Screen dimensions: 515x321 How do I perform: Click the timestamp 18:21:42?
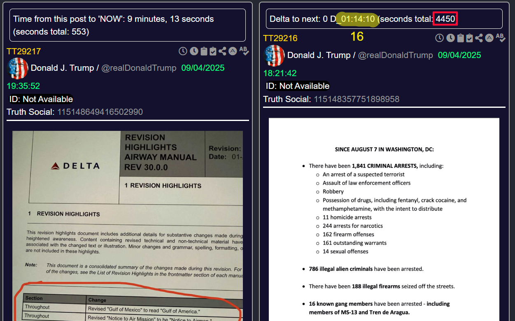click(x=280, y=73)
